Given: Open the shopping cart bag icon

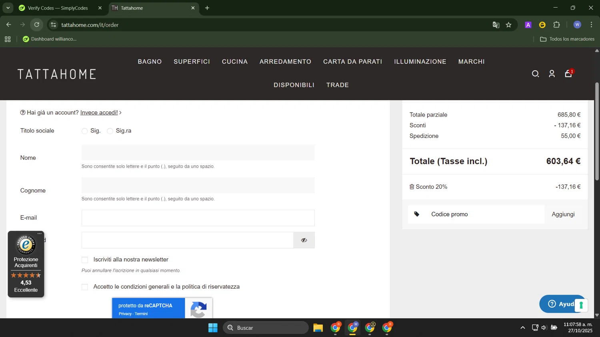Looking at the screenshot, I should [568, 74].
